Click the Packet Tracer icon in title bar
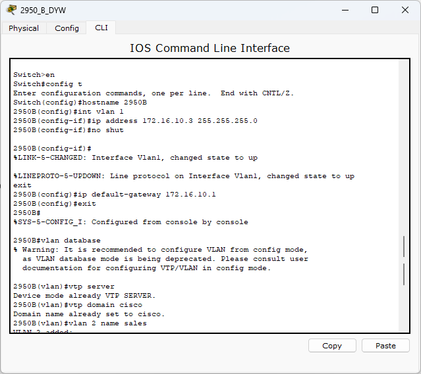 click(11, 10)
